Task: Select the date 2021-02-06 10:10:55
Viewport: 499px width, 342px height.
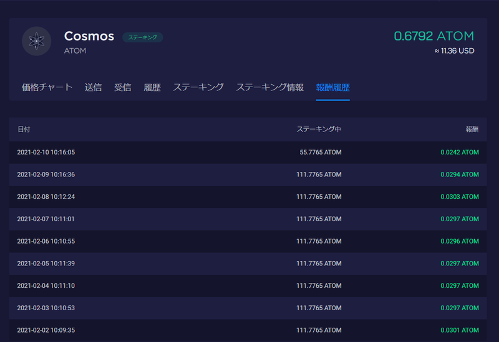Action: [46, 241]
